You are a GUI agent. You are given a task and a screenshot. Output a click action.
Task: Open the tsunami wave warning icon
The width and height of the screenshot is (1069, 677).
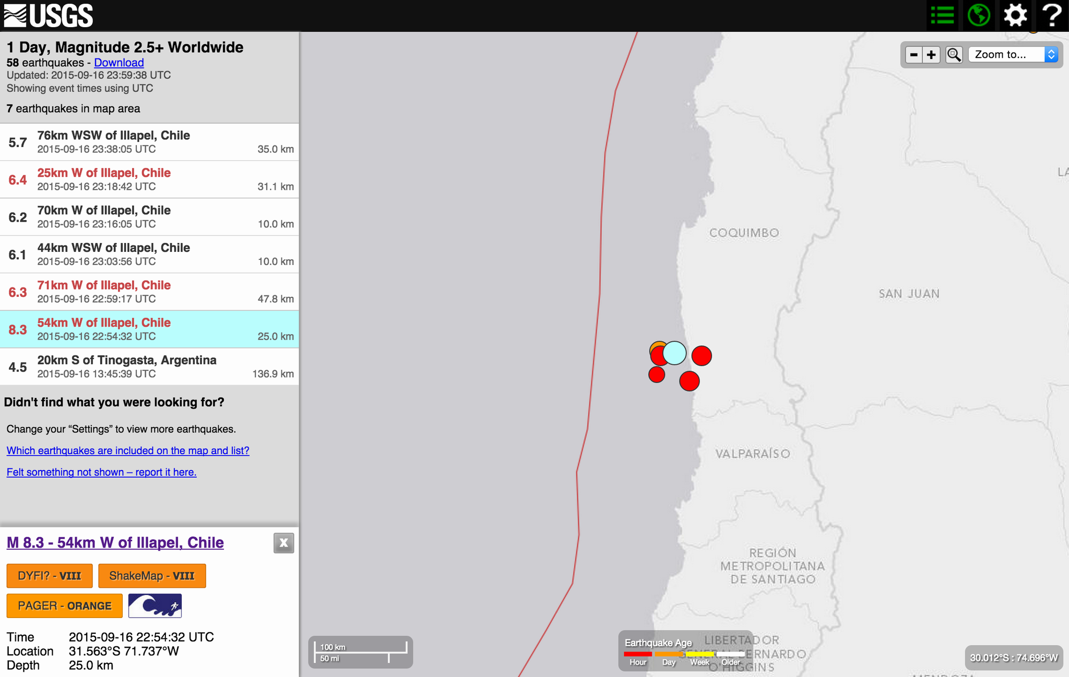[x=155, y=606]
